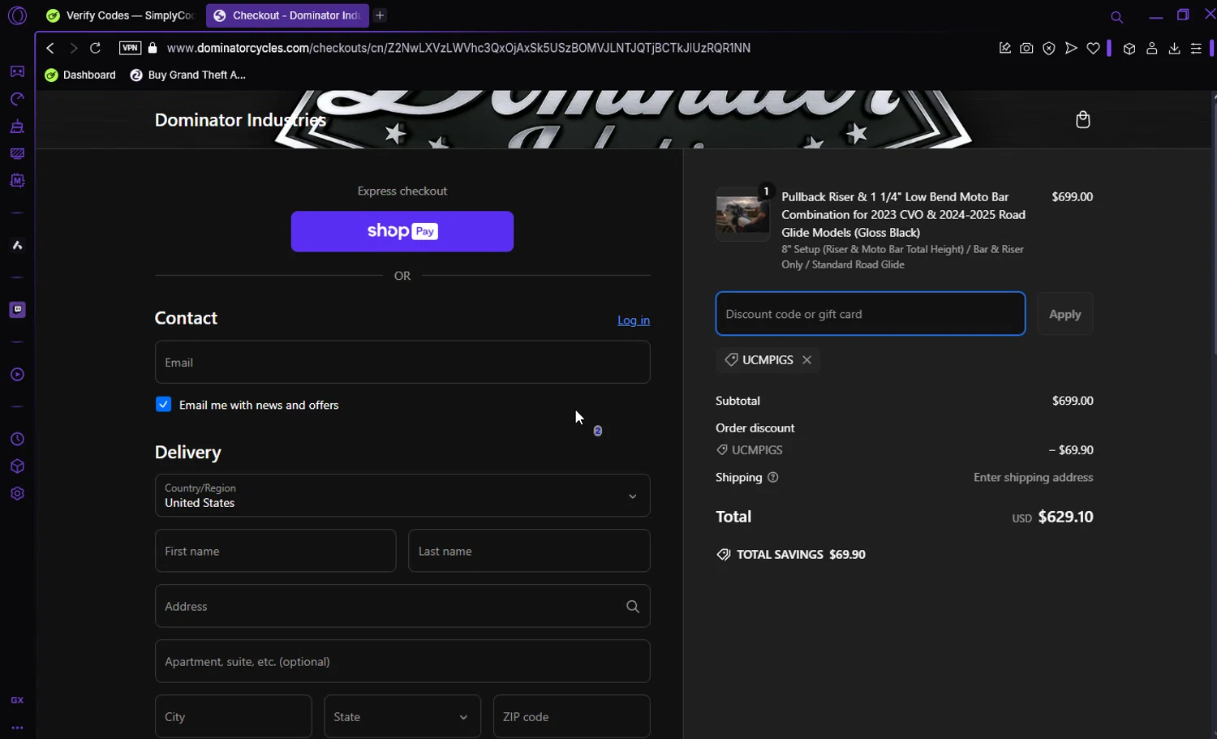Toggle the VPN badge in address bar
Viewport: 1217px width, 739px height.
point(130,48)
